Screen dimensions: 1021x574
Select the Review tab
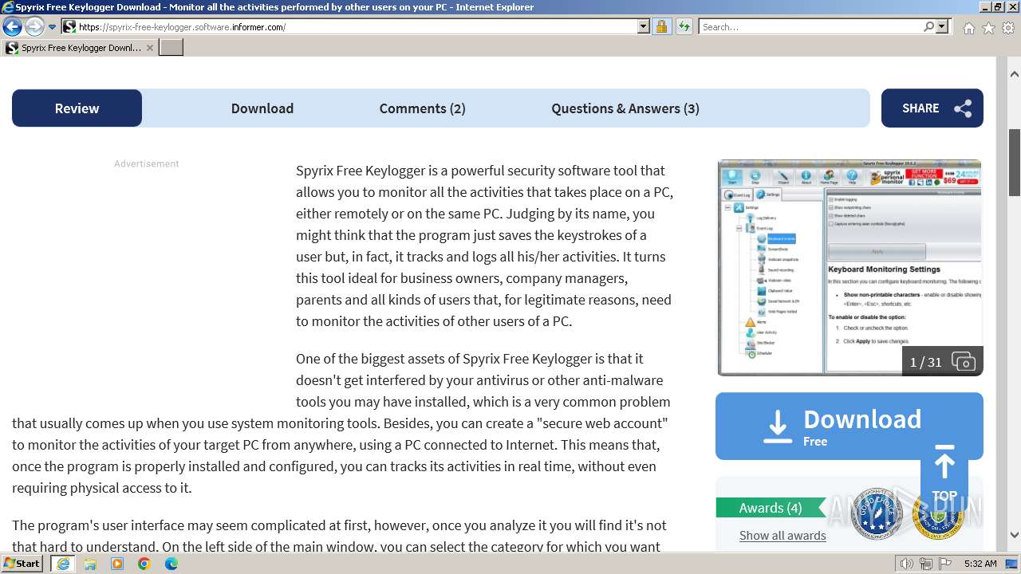(x=77, y=108)
